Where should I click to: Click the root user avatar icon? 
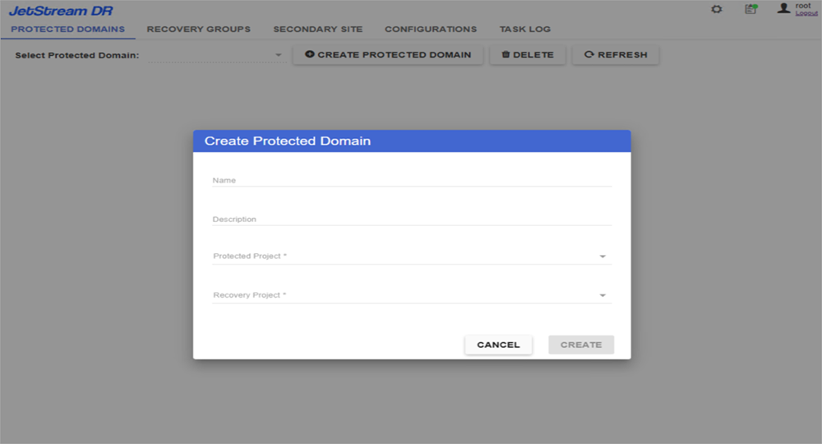783,8
